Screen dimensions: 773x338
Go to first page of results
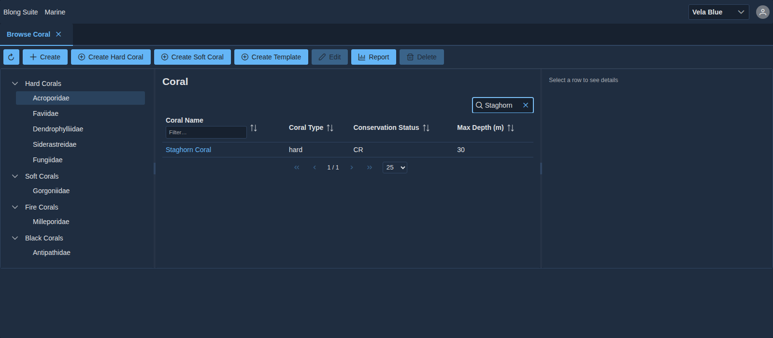[x=297, y=168]
